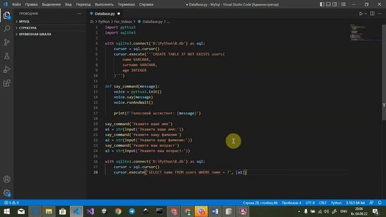386x217 pixels.
Task: Click the Строка 28, столбец 66 indicator
Action: click(260, 203)
